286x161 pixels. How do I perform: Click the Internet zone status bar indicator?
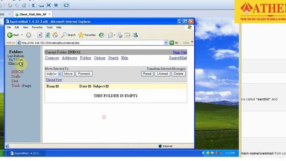165,146
